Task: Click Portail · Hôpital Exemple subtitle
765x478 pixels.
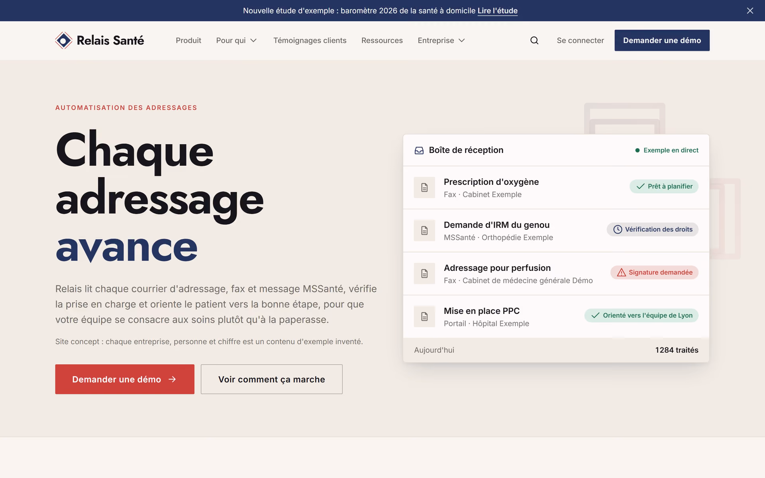Action: click(x=486, y=323)
